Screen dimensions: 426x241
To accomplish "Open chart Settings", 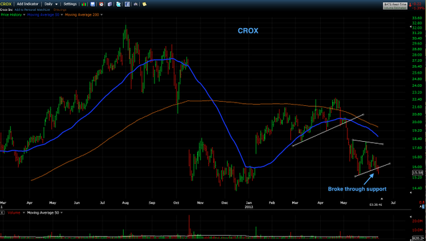I will point(70,4).
